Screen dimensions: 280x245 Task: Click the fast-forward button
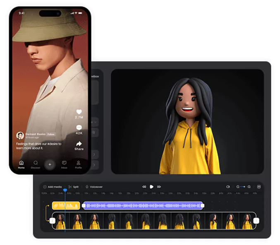(159, 187)
